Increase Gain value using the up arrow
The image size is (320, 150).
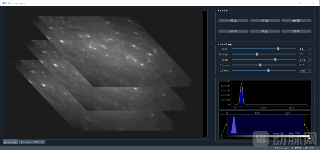[x=310, y=59]
